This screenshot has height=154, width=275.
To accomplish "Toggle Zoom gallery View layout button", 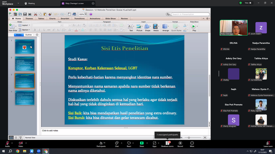I will 248,3.
